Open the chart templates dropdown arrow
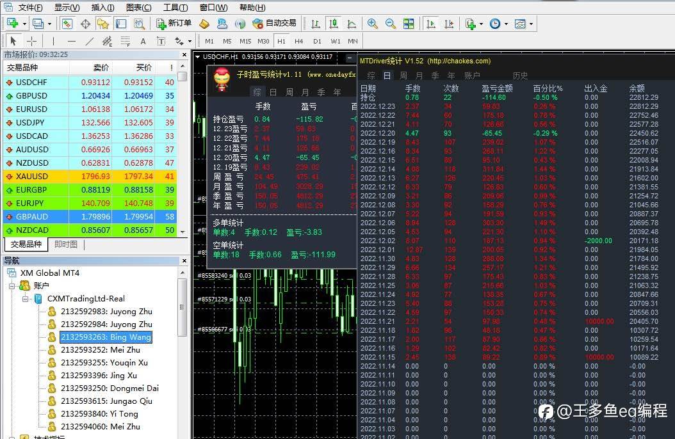Image resolution: width=675 pixels, height=439 pixels. [531, 24]
